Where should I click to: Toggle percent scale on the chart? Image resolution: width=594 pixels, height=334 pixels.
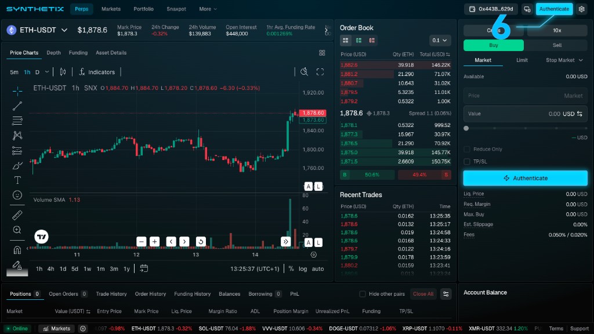[291, 268]
